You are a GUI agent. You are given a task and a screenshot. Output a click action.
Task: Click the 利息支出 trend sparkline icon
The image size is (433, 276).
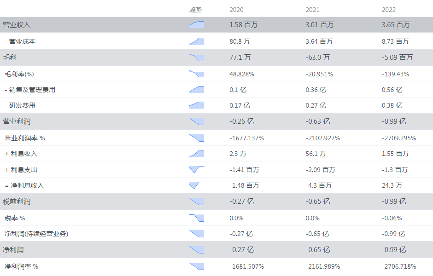(197, 170)
